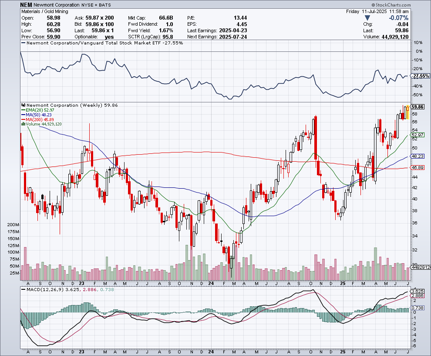Click the timestamp 'Friday 11-Jul-2025 11:58 am'

click(x=377, y=12)
